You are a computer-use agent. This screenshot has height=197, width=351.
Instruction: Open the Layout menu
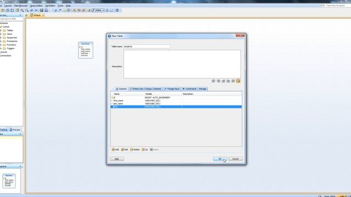(8, 5)
